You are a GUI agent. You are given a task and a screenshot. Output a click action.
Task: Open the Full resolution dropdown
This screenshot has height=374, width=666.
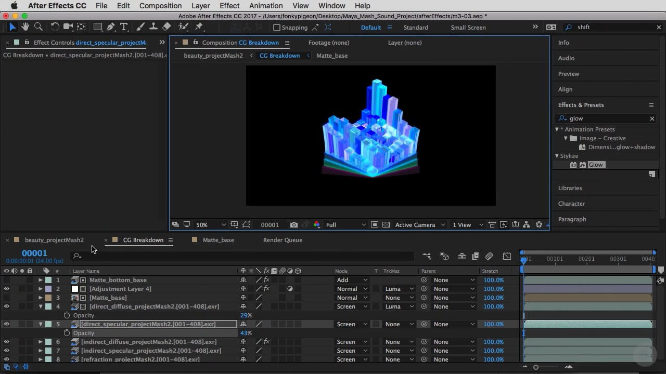[x=346, y=225]
